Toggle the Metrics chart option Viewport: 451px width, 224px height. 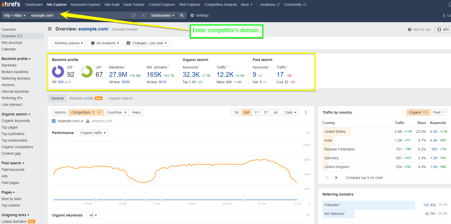click(60, 112)
